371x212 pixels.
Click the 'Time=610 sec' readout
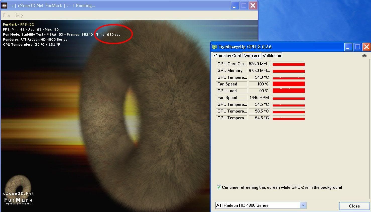(108, 34)
